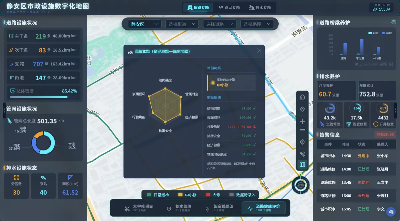
Task: Click 张晓月 handler in 14:00 row
Action: click(x=383, y=169)
